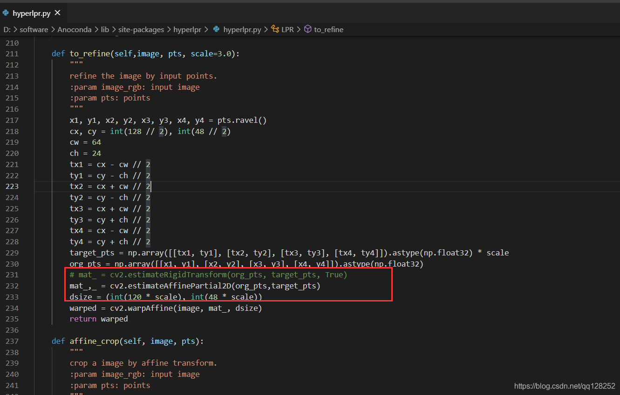
Task: Click the hyperlpr.py file breadcrumb
Action: (x=242, y=29)
